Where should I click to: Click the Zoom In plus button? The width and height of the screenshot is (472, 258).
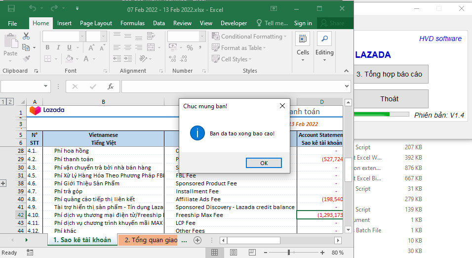[x=322, y=253]
